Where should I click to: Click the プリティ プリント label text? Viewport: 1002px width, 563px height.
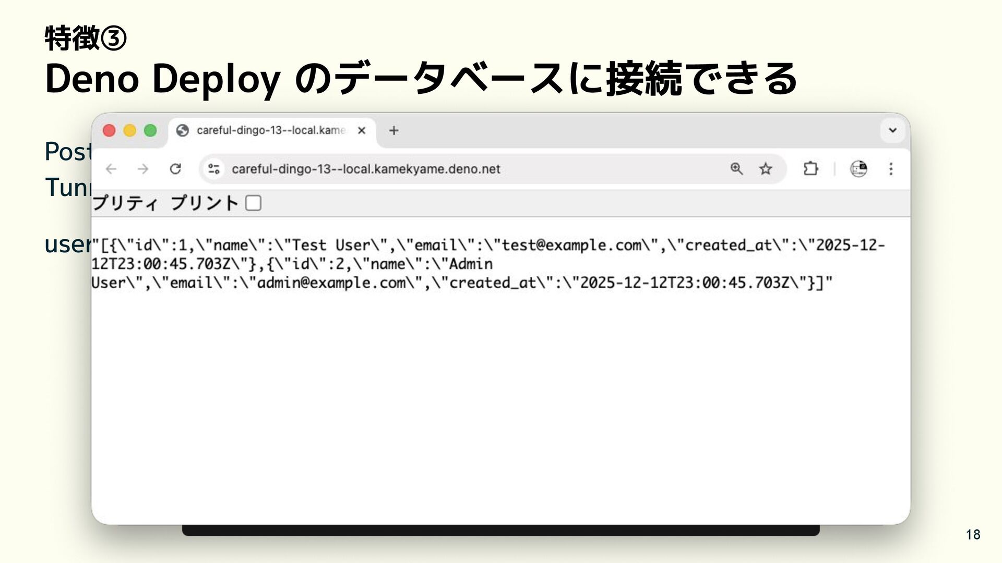coord(165,203)
